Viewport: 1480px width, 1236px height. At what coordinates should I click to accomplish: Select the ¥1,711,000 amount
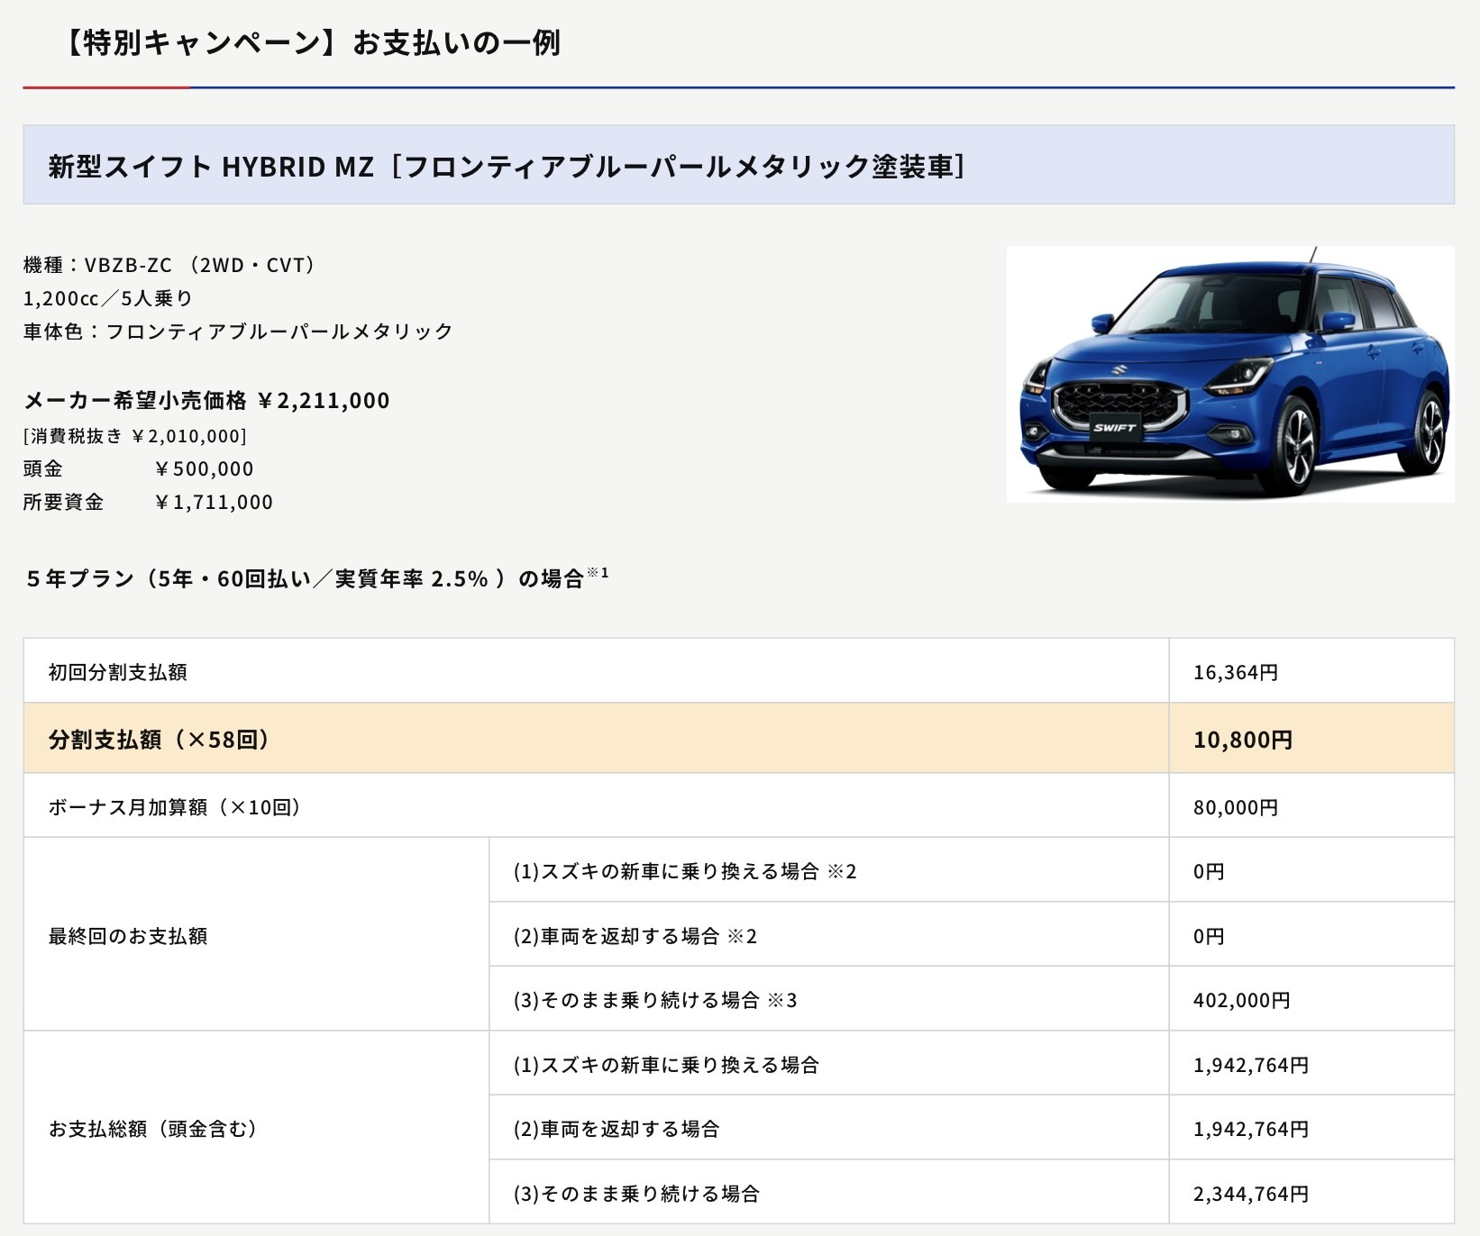tap(213, 502)
